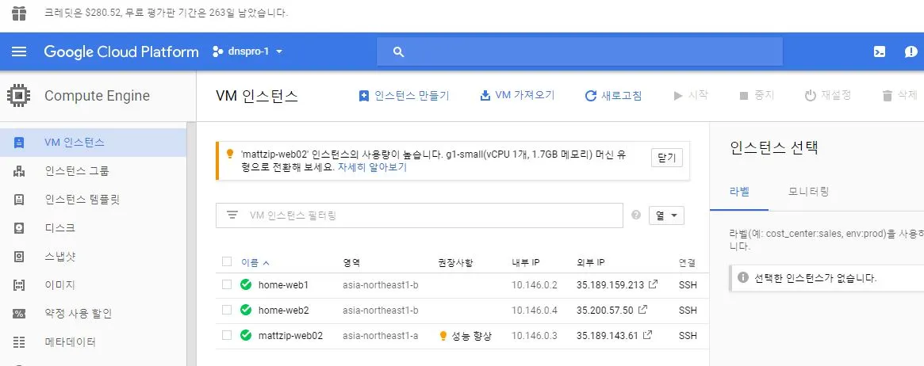924x366 pixels.
Task: Click the info icon beside 선택한 인스턴스가 없습니다
Action: pyautogui.click(x=743, y=277)
